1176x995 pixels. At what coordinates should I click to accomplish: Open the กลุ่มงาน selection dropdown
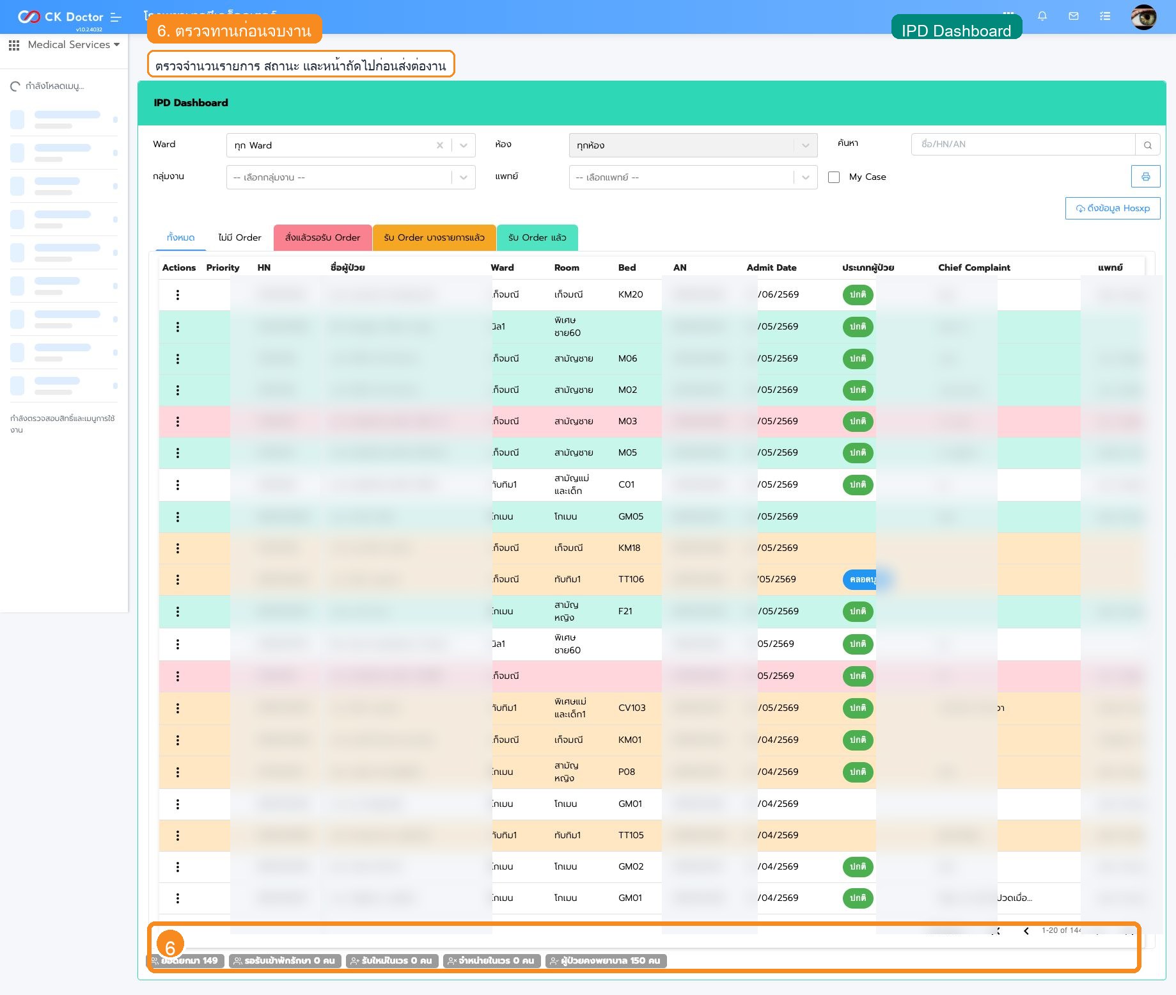tap(351, 177)
